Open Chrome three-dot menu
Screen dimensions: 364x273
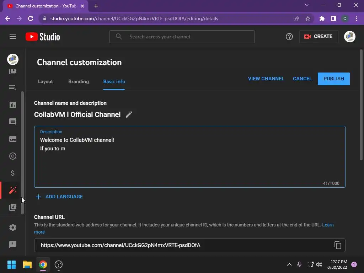pos(356,18)
